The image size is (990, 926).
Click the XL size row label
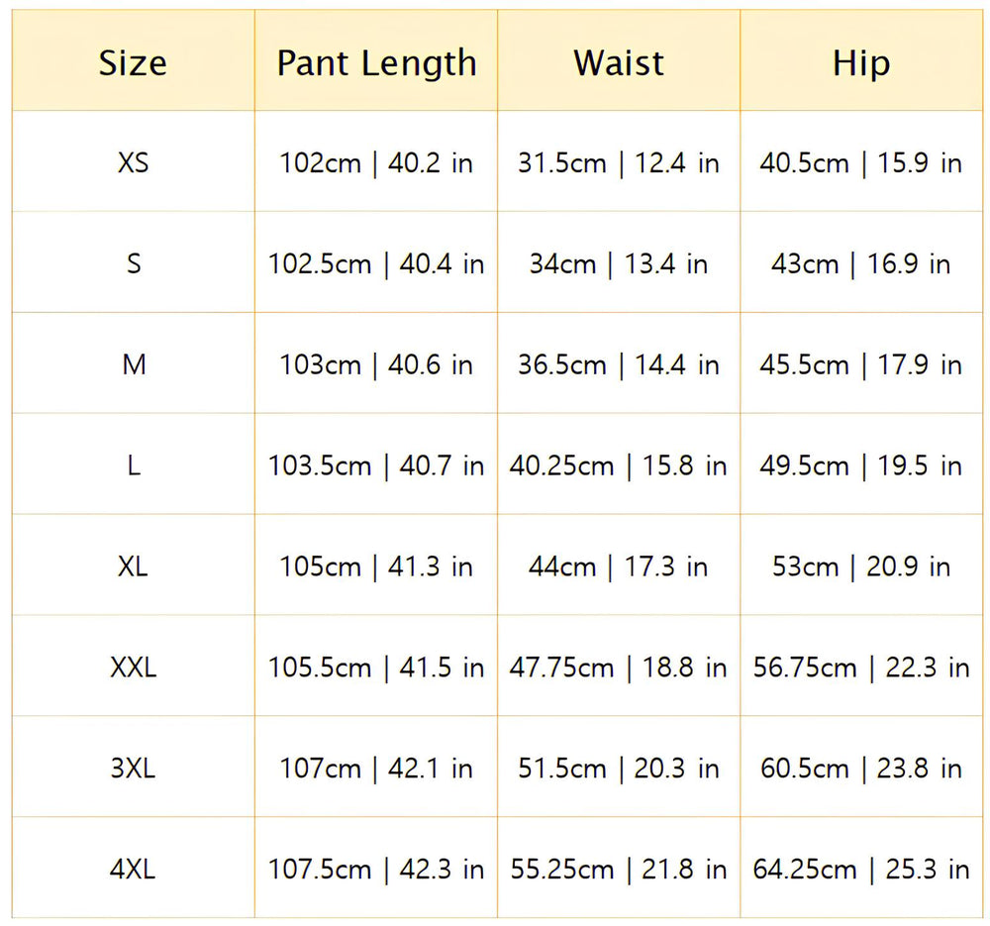coord(133,567)
